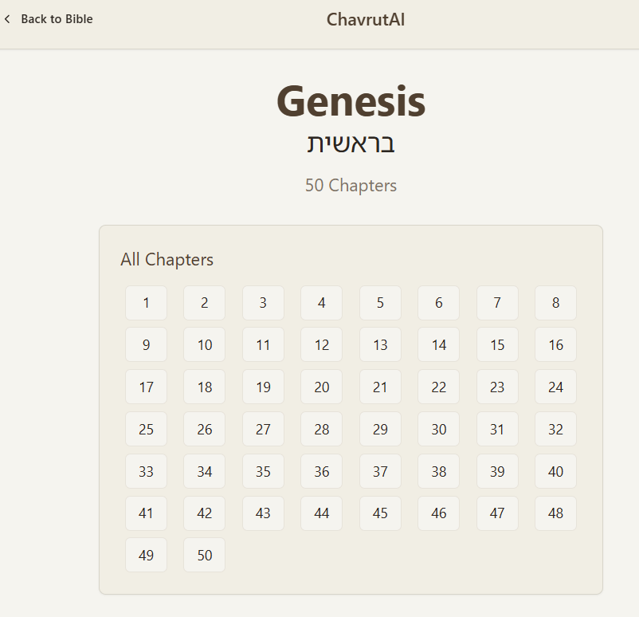Choose chapter 45
The height and width of the screenshot is (617, 639).
[x=380, y=513]
